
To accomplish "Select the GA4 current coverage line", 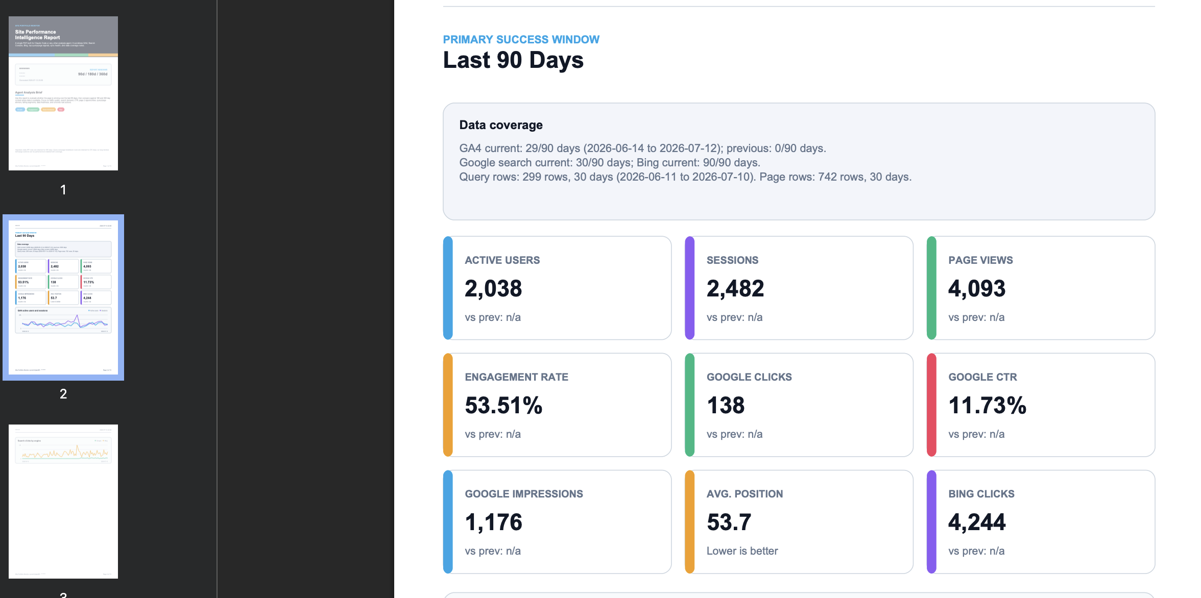I will point(642,148).
